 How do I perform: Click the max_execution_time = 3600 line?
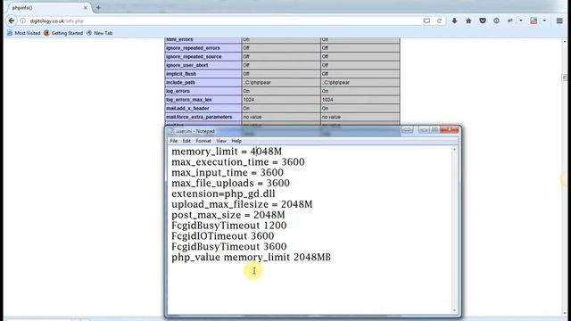(238, 162)
